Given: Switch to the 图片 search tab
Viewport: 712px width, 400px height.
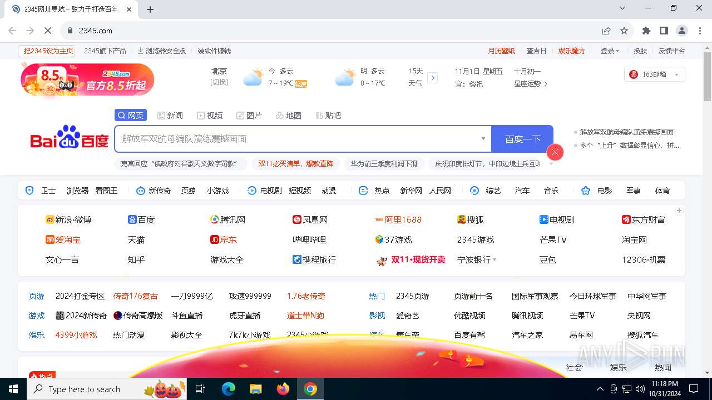Looking at the screenshot, I should [x=249, y=116].
